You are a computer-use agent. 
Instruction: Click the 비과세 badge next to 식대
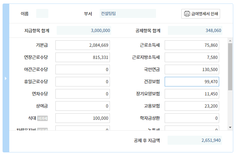point(42,118)
